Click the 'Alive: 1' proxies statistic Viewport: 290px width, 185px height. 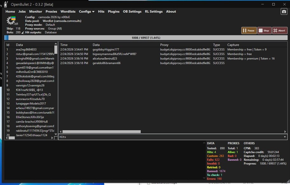tap(233, 152)
